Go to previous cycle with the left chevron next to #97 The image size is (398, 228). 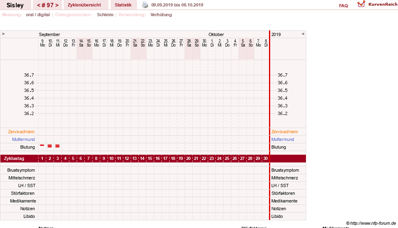point(39,5)
